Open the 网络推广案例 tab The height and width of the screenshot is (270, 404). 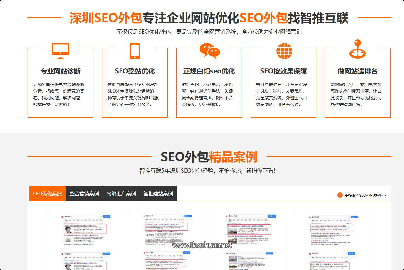pos(121,193)
